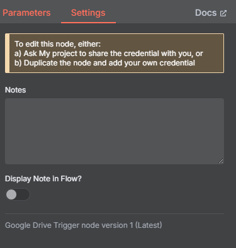Click the "Duplicate the node" instruction line
236x248 pixels.
click(104, 63)
